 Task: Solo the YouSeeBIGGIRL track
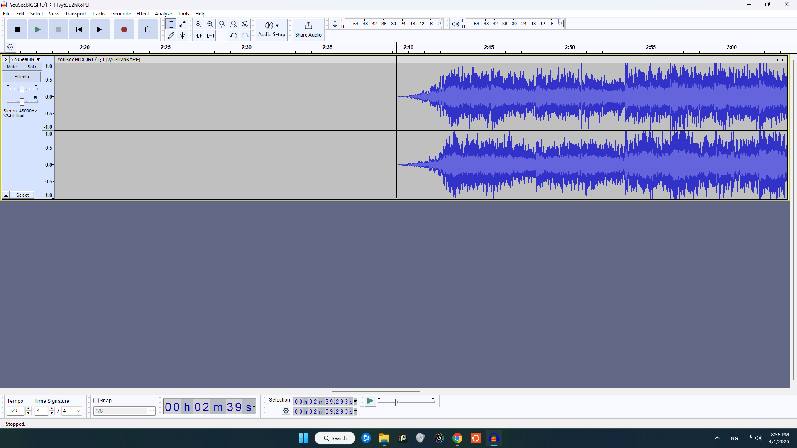point(32,67)
